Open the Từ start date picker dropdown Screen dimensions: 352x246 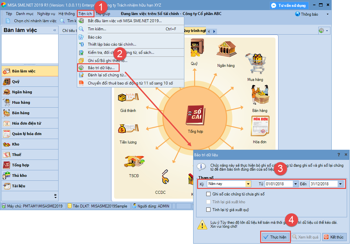[x=296, y=184]
